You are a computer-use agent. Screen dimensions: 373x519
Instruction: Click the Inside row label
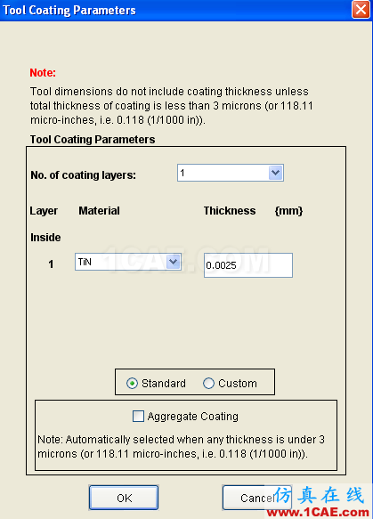tap(45, 238)
